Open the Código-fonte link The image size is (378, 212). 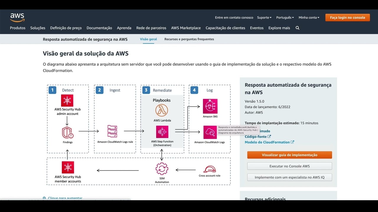256,137
